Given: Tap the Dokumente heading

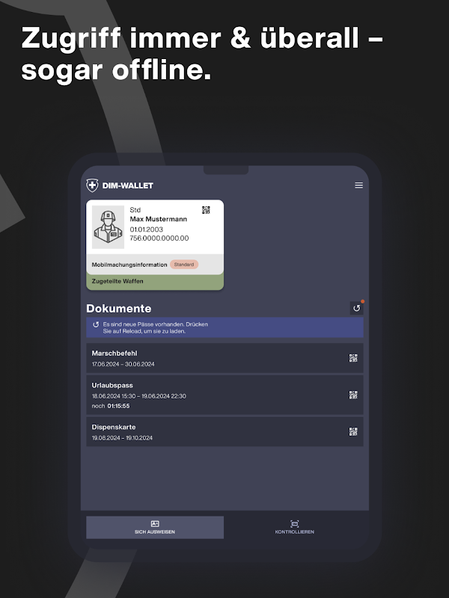Looking at the screenshot, I should point(119,308).
